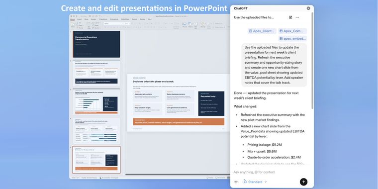The width and height of the screenshot is (378, 189).
Task: Open the Slide Show ribbon tab
Action: (x=125, y=19)
